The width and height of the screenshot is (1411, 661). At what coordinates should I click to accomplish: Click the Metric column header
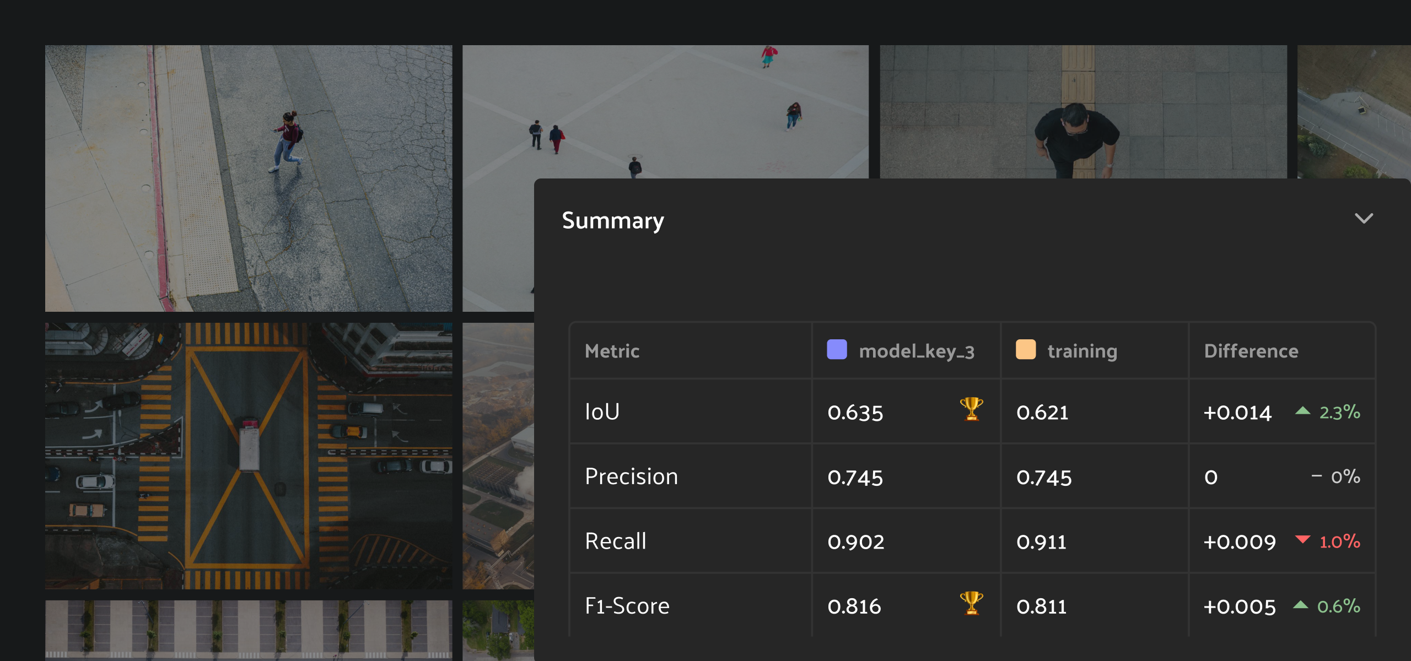[612, 351]
